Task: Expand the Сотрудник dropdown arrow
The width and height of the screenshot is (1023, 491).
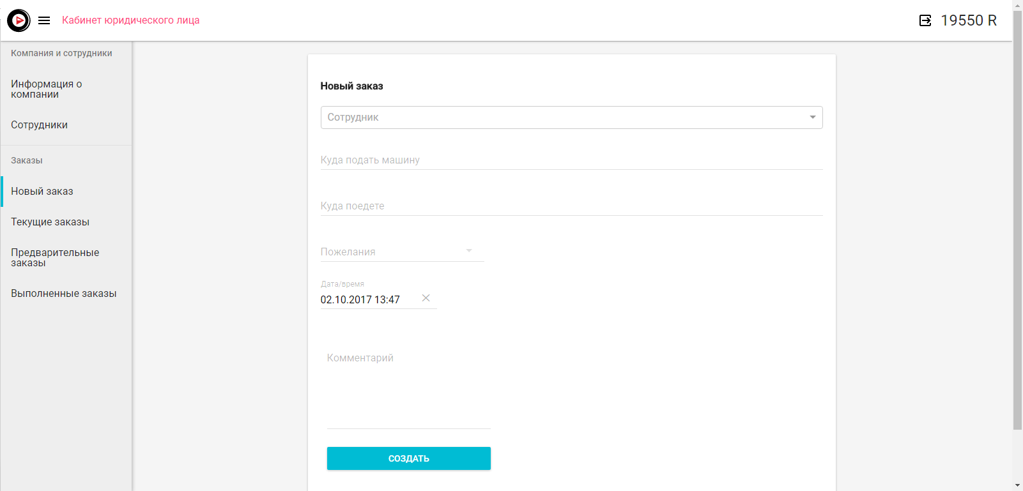Action: [x=812, y=117]
